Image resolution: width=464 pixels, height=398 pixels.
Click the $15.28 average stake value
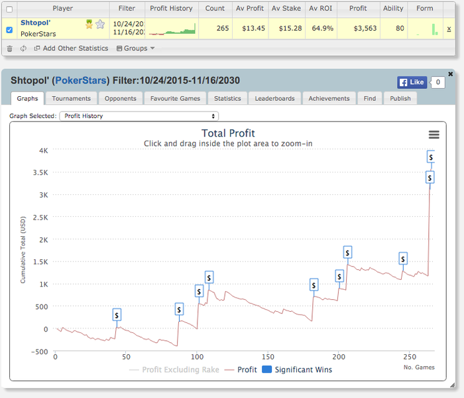point(290,29)
